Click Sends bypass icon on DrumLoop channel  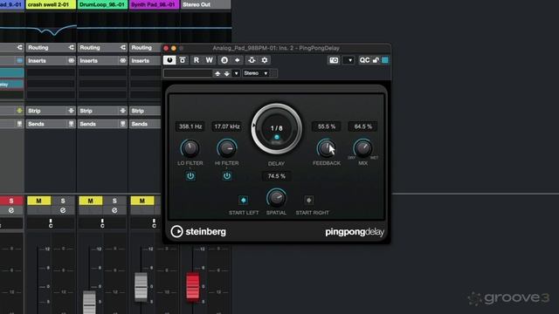coord(122,124)
